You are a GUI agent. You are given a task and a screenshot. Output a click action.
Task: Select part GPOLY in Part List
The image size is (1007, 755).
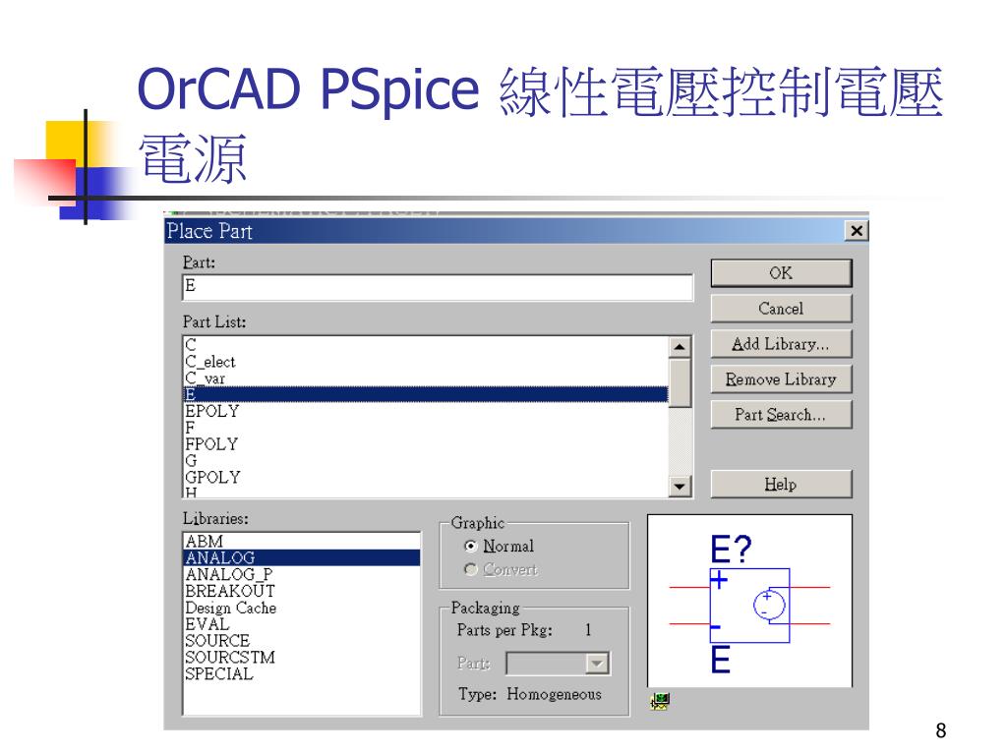pos(426,478)
